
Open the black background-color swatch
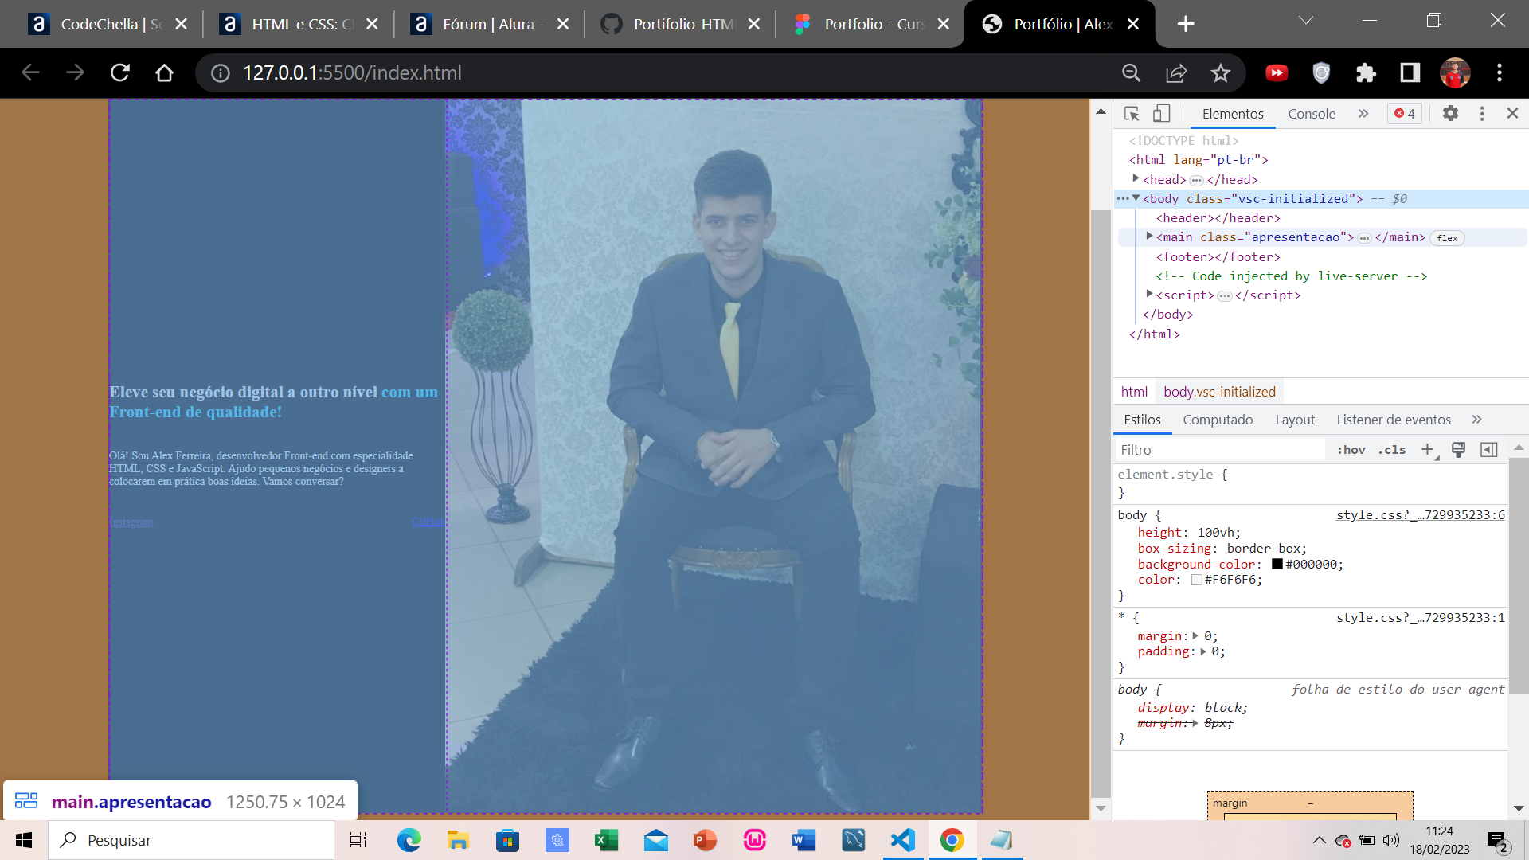(1277, 564)
